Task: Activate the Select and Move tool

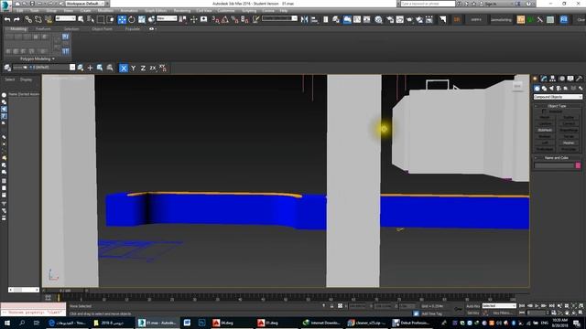Action: pos(122,19)
